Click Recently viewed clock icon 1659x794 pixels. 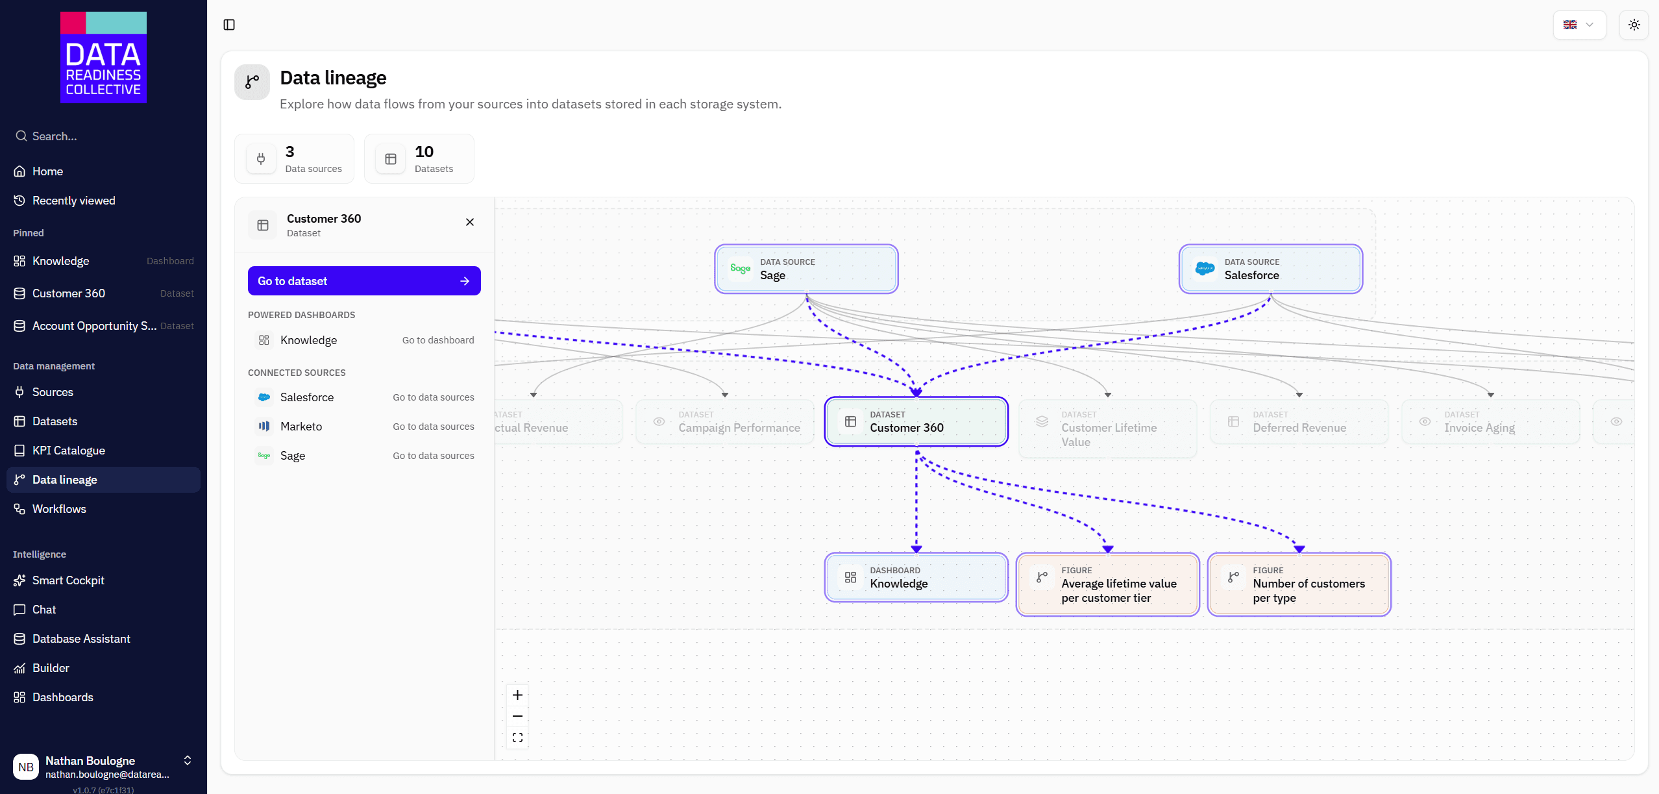pyautogui.click(x=19, y=201)
